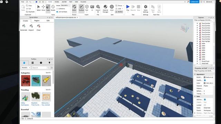The image size is (221, 124).
Task: Open the FILE menu
Action: 22,2
